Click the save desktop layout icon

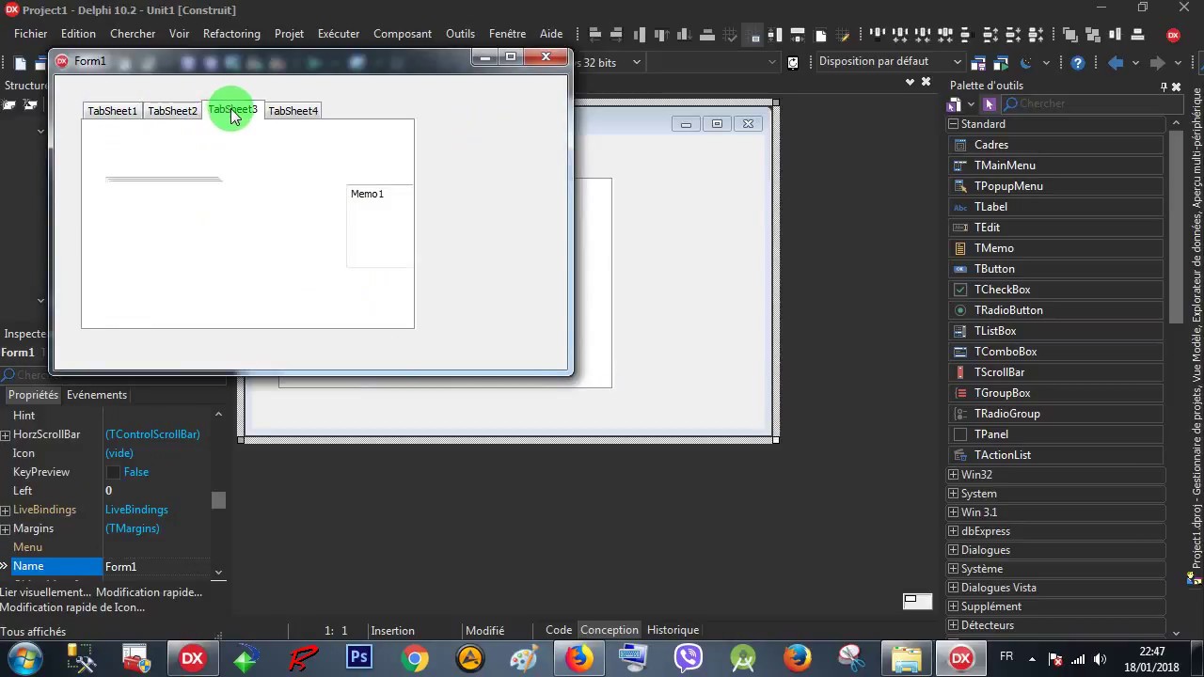978,62
